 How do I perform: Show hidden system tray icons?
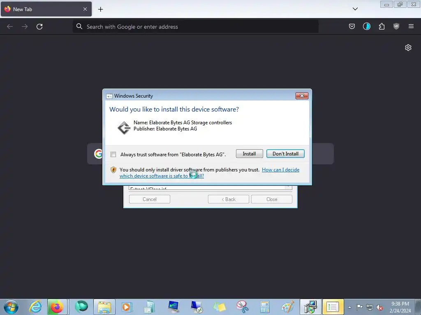(x=349, y=307)
